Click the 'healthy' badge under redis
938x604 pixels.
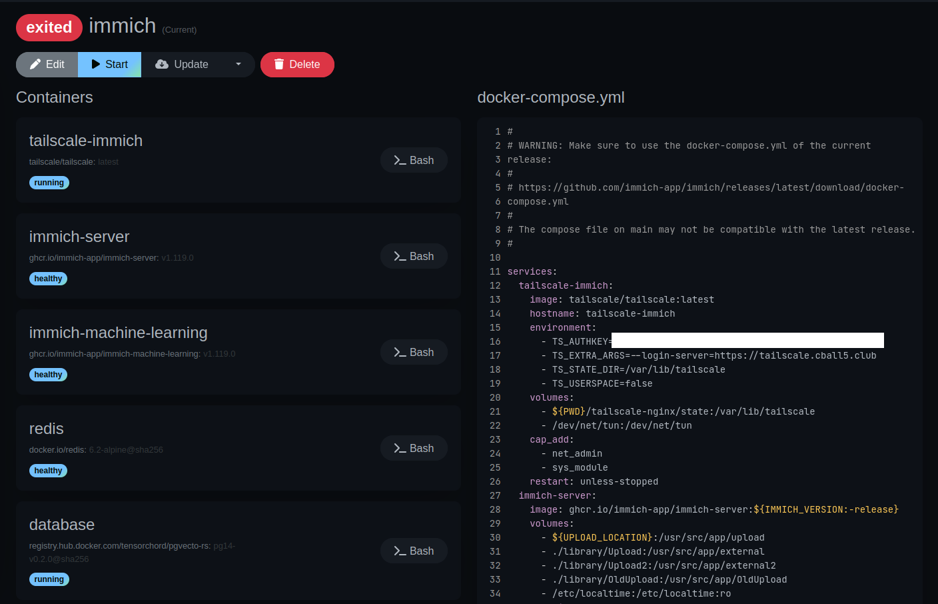point(48,471)
